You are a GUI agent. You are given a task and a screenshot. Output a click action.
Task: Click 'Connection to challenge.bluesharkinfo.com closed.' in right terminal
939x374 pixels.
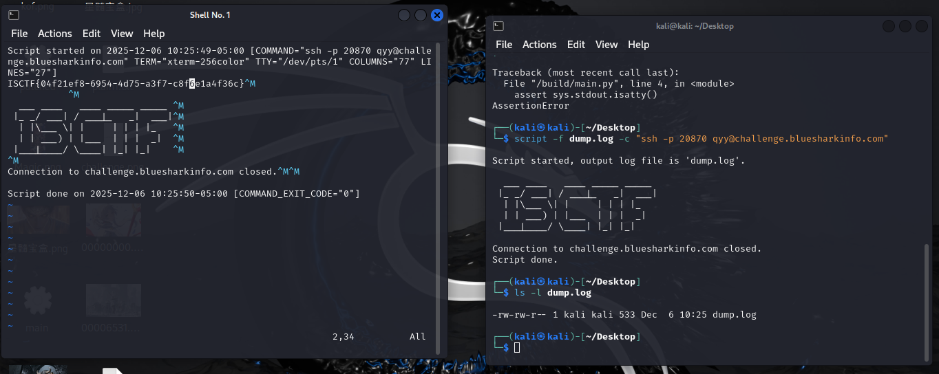pyautogui.click(x=627, y=249)
